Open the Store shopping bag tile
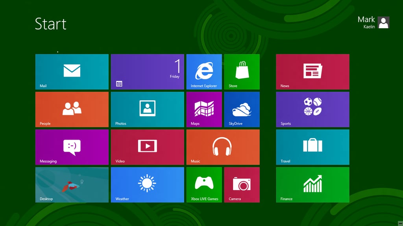The height and width of the screenshot is (226, 403). (x=242, y=72)
